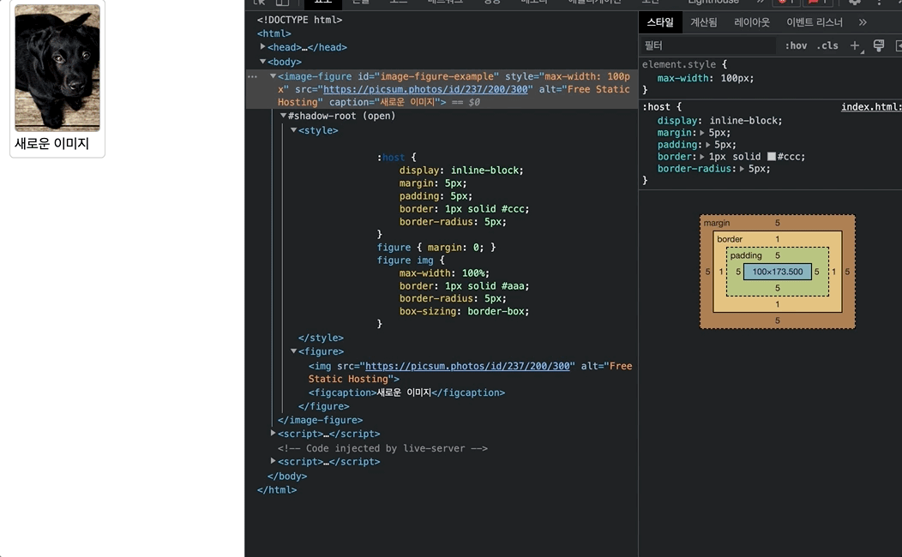
Task: Open the 레이아웃 tab
Action: click(751, 22)
